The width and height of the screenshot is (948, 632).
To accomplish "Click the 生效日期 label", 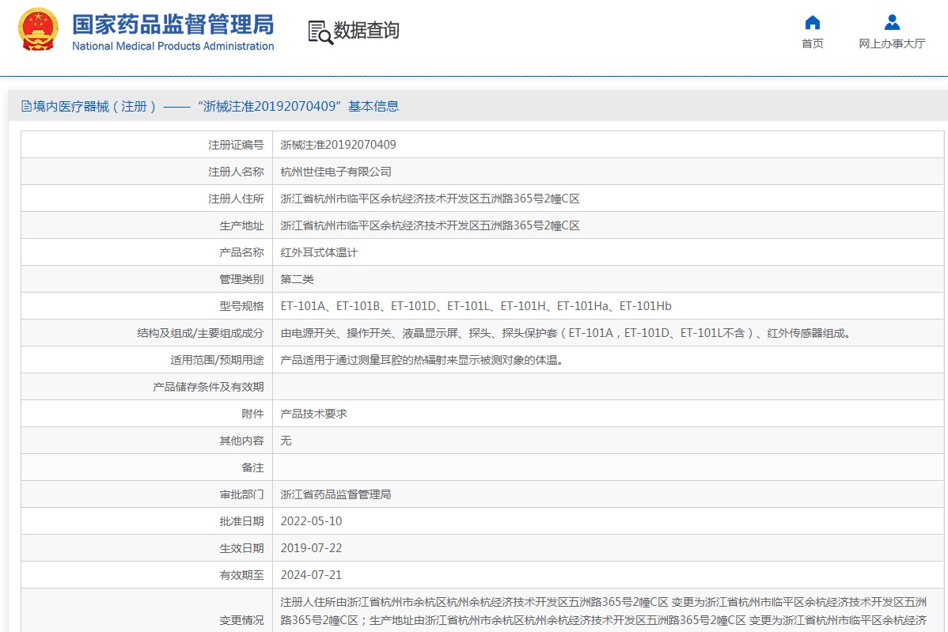I will [x=241, y=548].
